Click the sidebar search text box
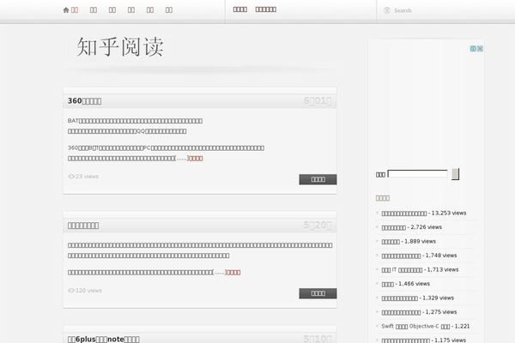The height and width of the screenshot is (343, 515). coord(417,173)
